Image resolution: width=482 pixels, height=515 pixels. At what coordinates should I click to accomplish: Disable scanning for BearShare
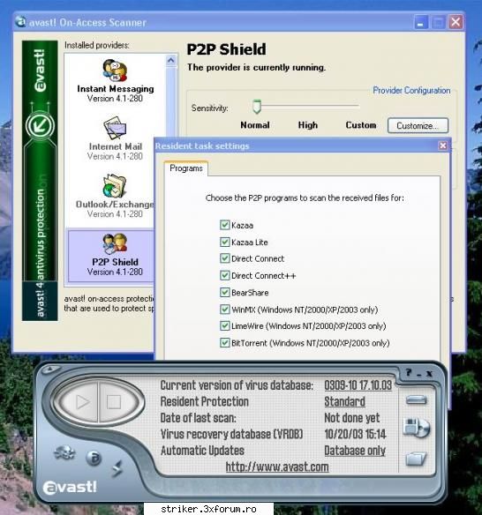(224, 292)
